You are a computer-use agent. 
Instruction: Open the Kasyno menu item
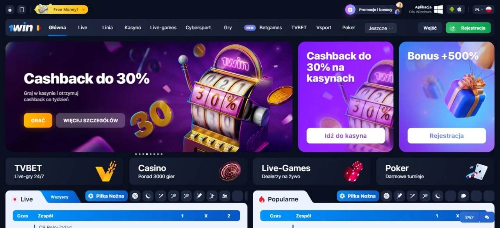coord(133,28)
